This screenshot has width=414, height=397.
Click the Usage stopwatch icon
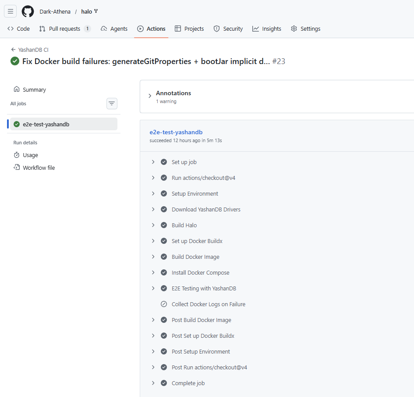[17, 155]
